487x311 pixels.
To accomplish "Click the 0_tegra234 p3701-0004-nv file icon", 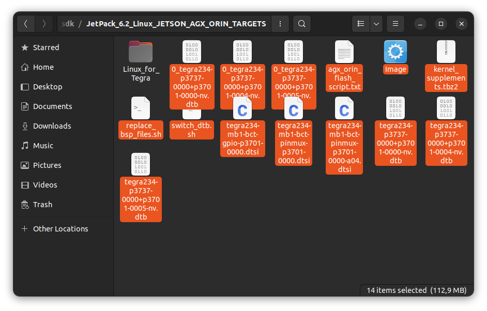I will coord(242,52).
